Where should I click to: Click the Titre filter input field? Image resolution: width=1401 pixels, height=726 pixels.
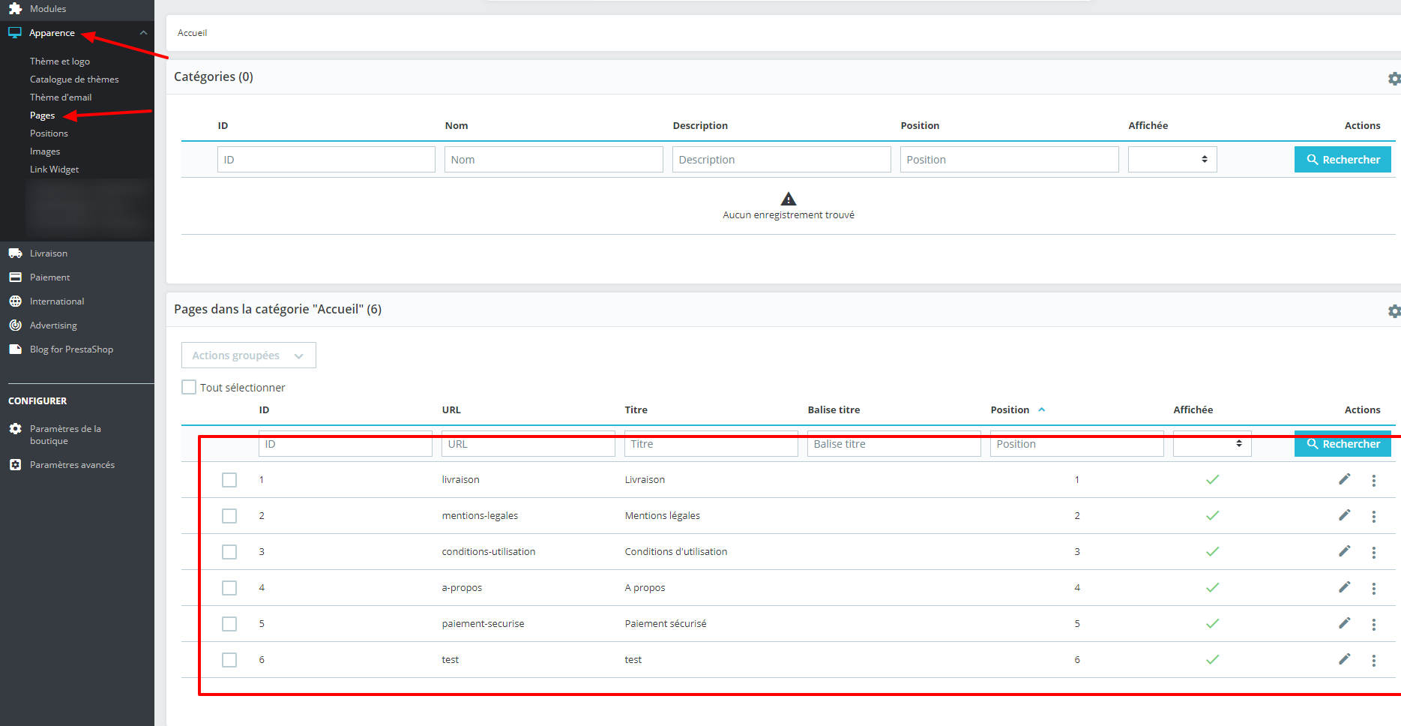711,444
